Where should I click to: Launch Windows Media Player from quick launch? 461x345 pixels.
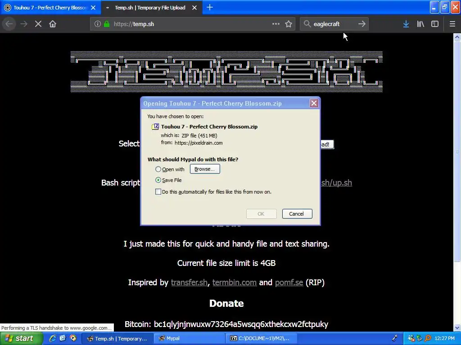coord(73,338)
